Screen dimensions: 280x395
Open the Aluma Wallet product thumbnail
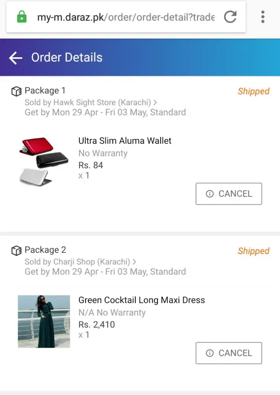pos(44,161)
